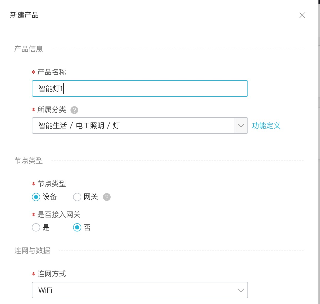Click the 智能生活 / 电工照明 / 灯 category field

(x=133, y=126)
